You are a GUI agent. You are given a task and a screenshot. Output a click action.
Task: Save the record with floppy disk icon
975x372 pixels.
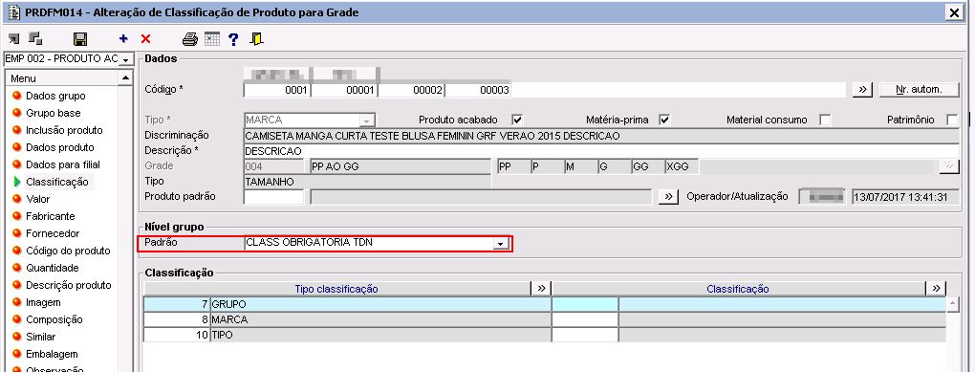[x=80, y=39]
